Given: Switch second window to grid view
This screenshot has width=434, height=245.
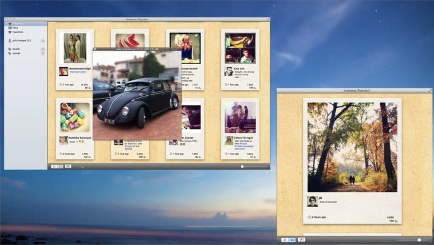Looking at the screenshot, I should coord(292,240).
